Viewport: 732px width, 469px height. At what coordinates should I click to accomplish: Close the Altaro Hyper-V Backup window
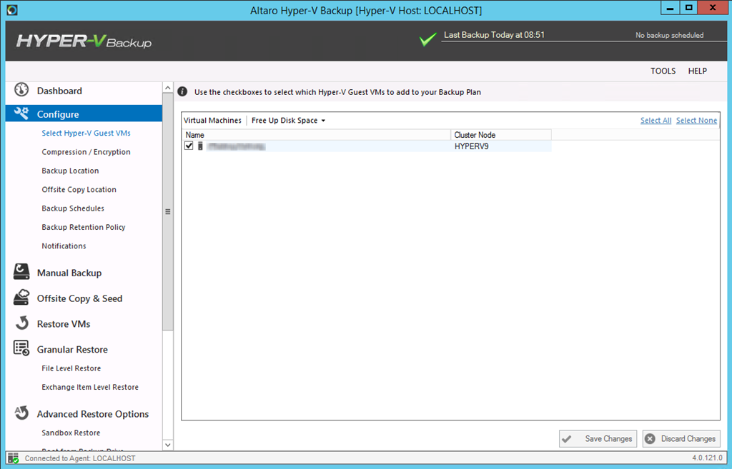713,8
